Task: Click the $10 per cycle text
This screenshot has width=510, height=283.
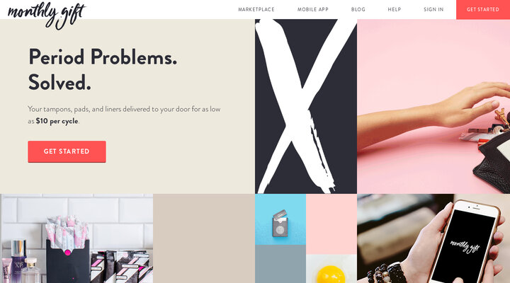Action: click(57, 121)
